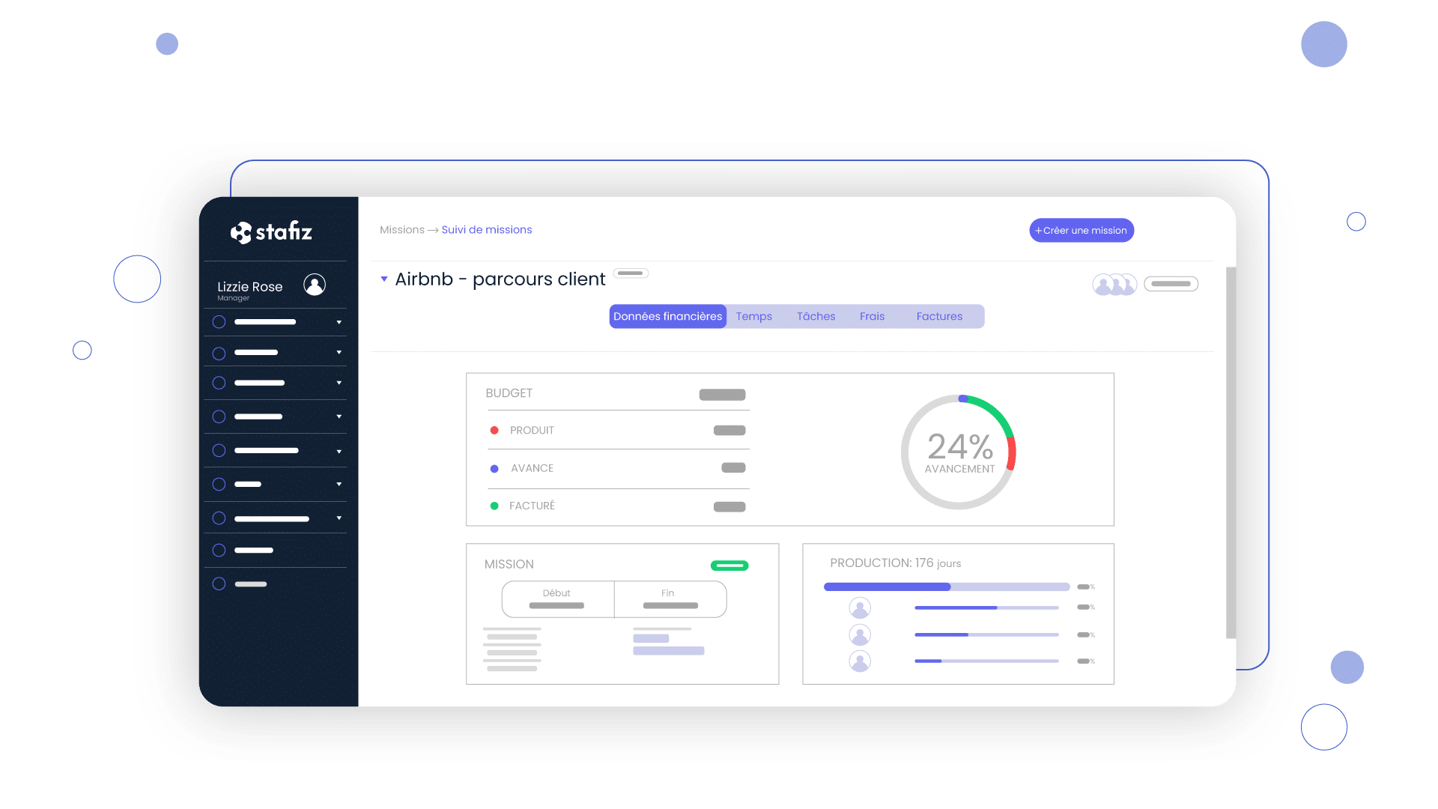Click the Lizzie Rose user name

point(249,287)
